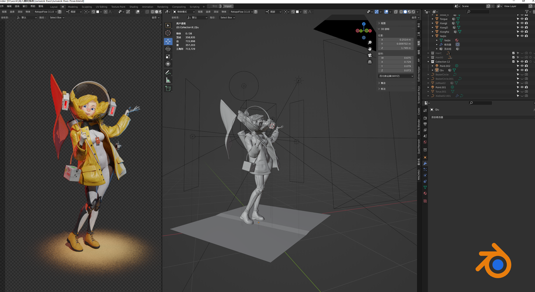Screen dimensions: 535x292
Task: Expand the Qiu object in outliner
Action: (432, 70)
